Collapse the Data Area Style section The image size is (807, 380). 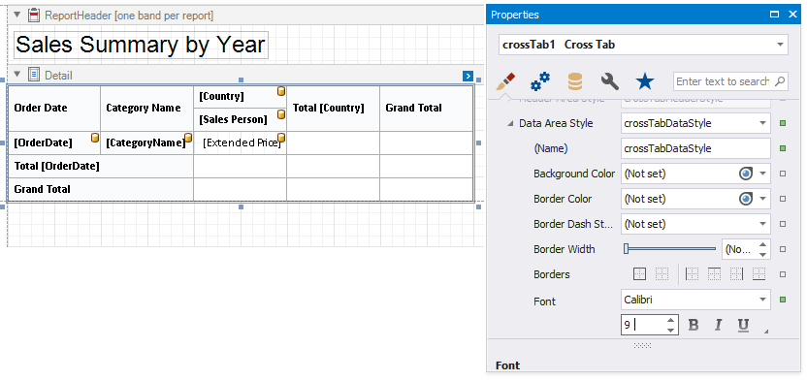click(x=510, y=123)
